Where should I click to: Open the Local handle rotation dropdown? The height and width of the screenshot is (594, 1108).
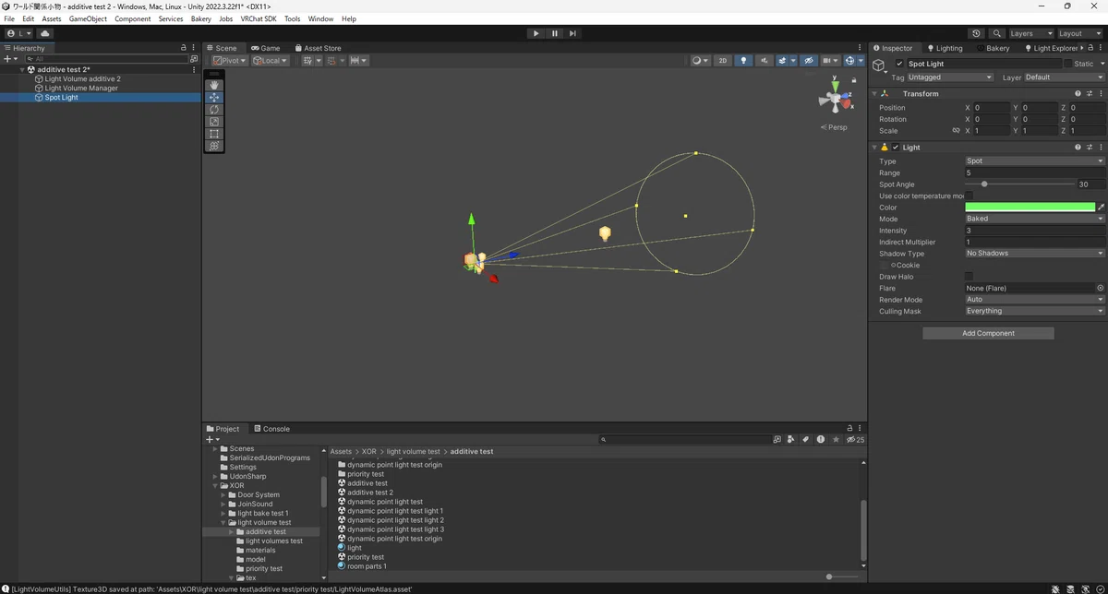270,61
